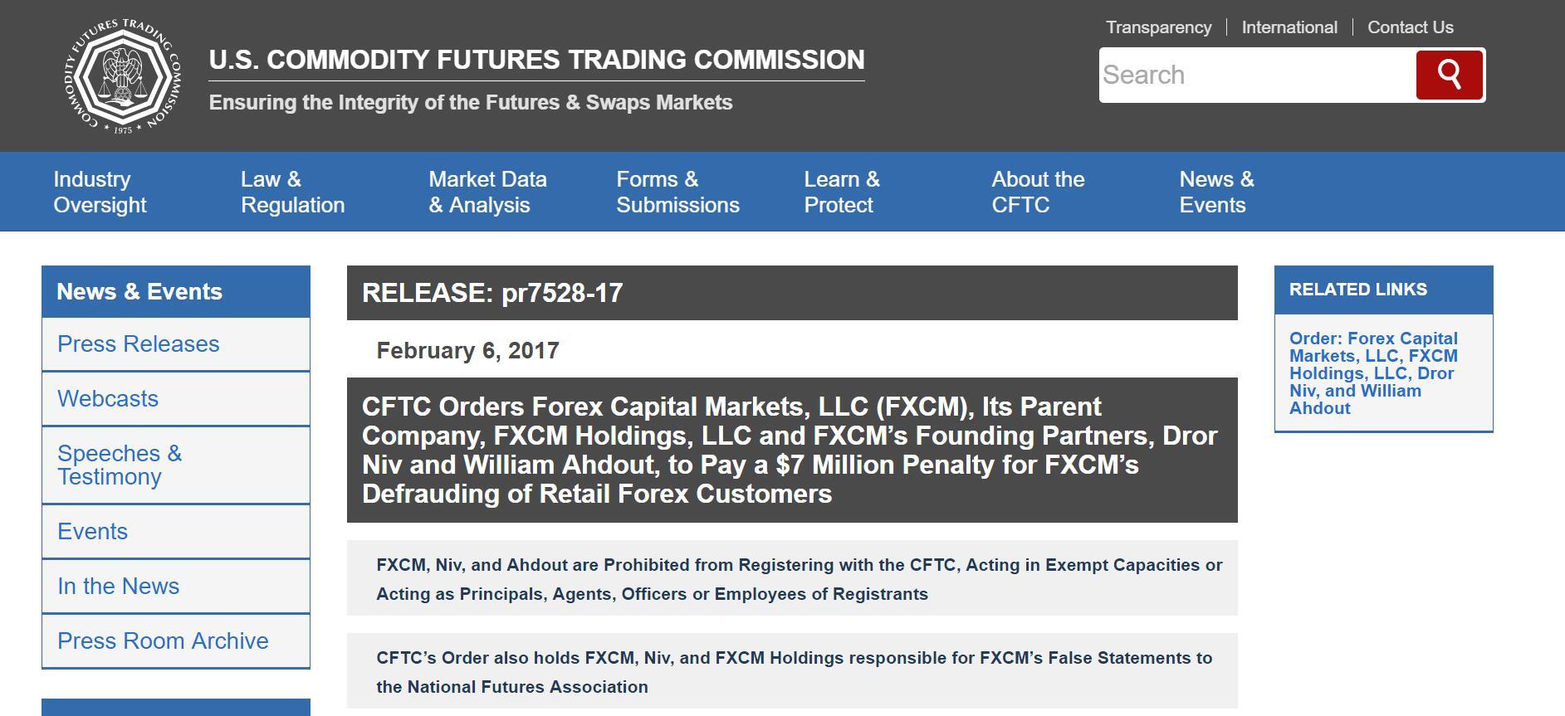Select Press Releases in the sidebar
This screenshot has height=716, width=1565.
[x=137, y=343]
